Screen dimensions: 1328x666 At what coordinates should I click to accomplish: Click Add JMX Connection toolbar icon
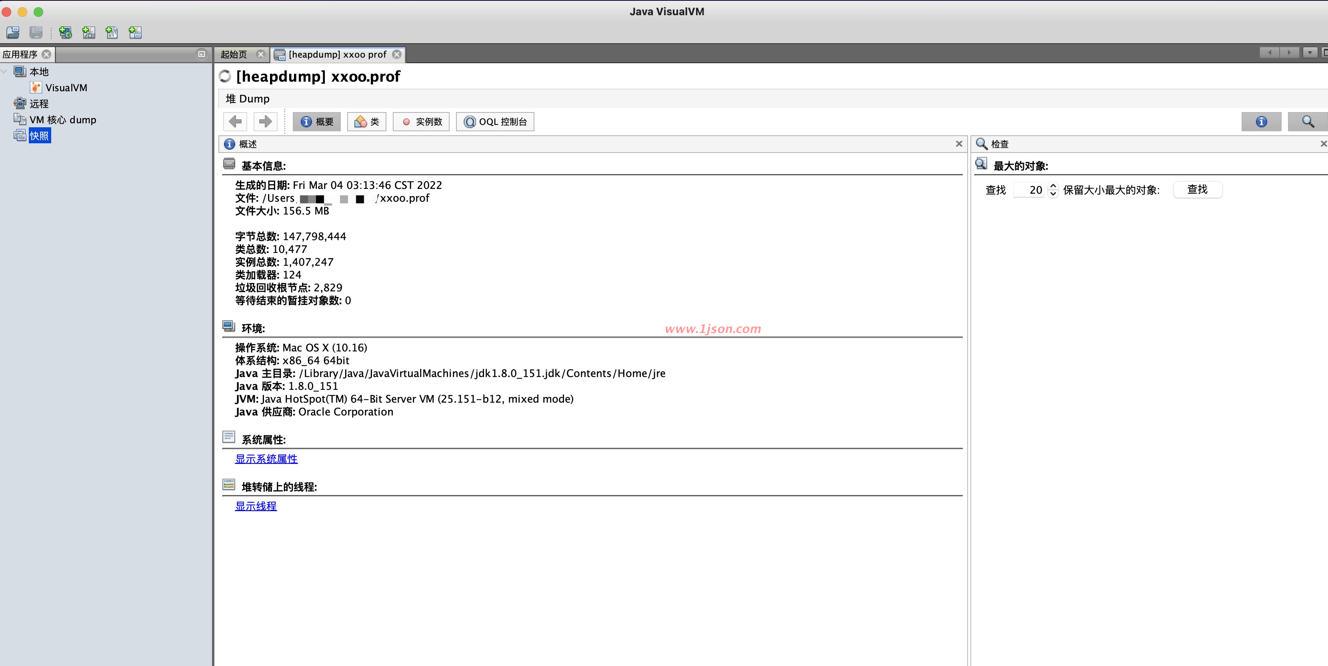[x=89, y=32]
